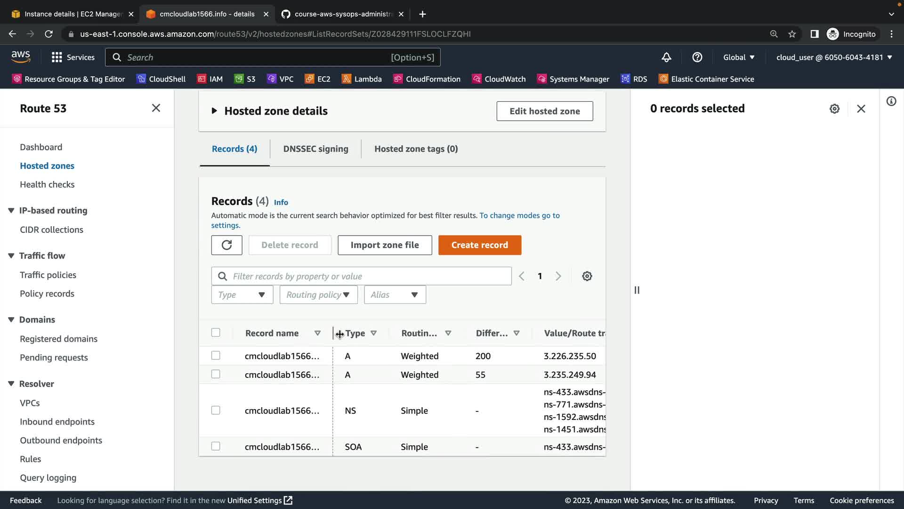
Task: Open the Services grid menu icon
Action: (x=57, y=57)
